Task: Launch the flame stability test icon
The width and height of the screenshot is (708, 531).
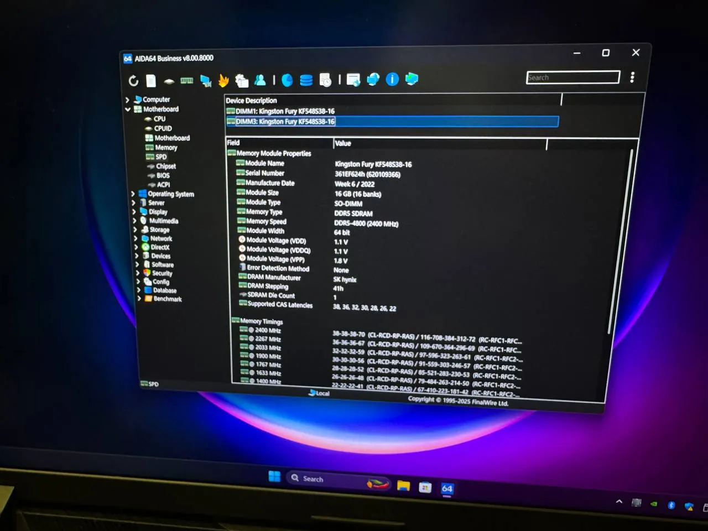Action: click(223, 81)
